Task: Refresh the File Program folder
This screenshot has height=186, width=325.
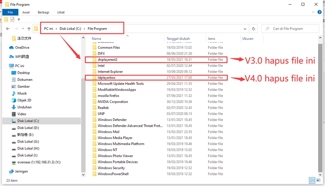Action: click(x=253, y=29)
